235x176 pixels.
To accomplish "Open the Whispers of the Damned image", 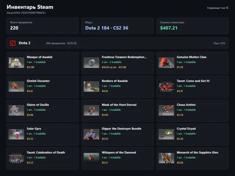I will [91, 158].
